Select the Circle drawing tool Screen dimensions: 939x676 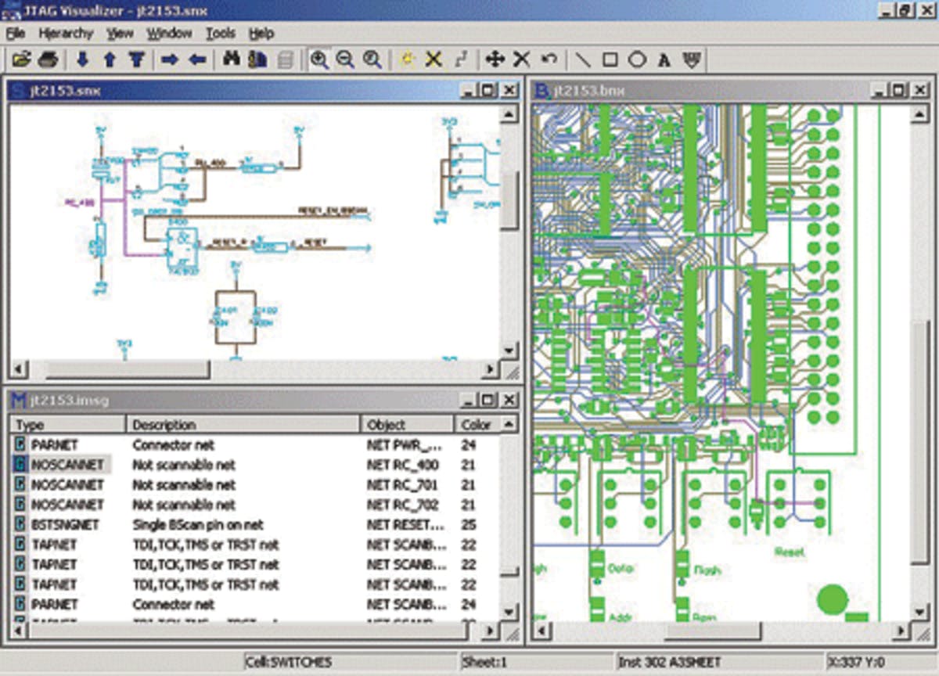[637, 59]
